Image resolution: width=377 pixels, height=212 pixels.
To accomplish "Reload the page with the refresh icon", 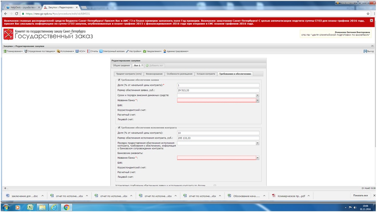I will (x=16, y=13).
